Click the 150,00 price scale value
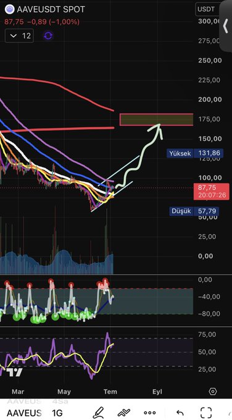The image size is (232, 420). pos(210,139)
